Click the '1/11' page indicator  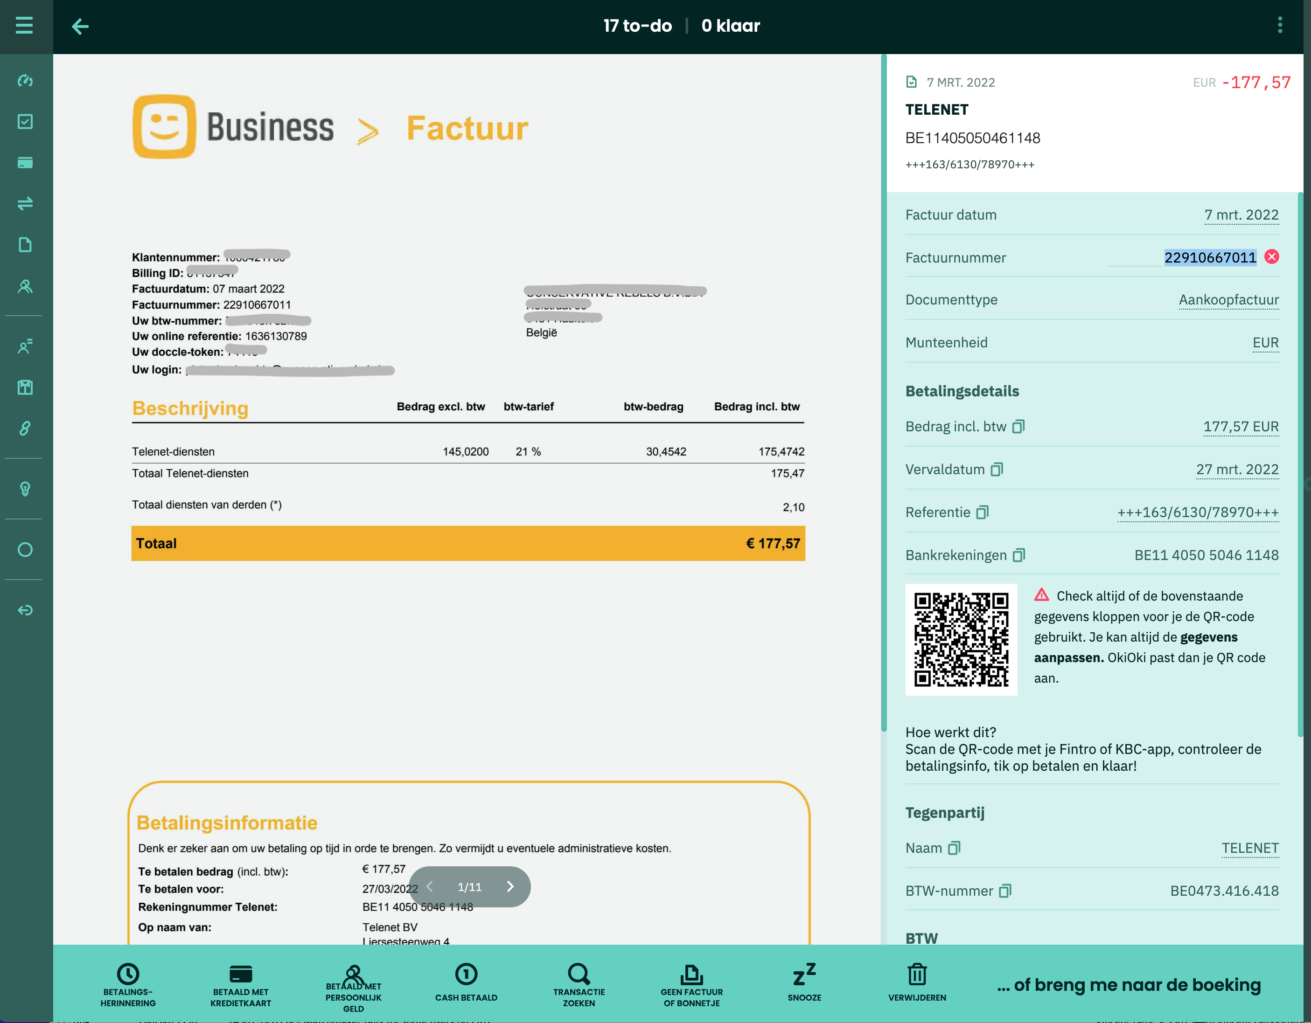click(469, 887)
